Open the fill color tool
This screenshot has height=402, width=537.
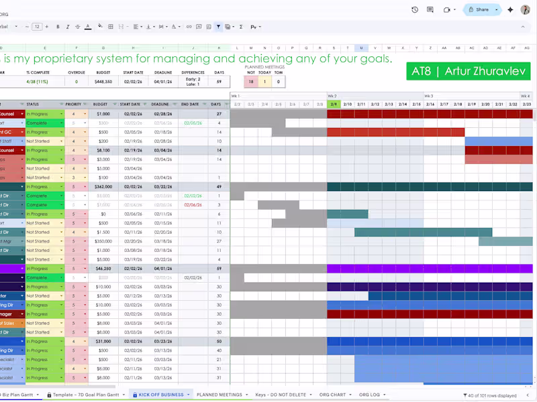click(x=100, y=27)
